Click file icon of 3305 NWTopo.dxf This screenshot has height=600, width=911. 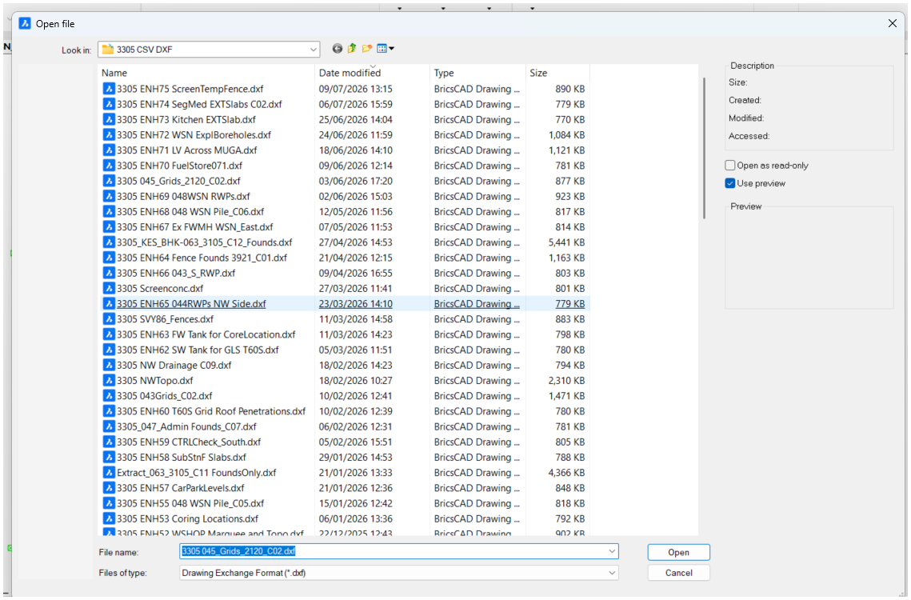point(109,380)
